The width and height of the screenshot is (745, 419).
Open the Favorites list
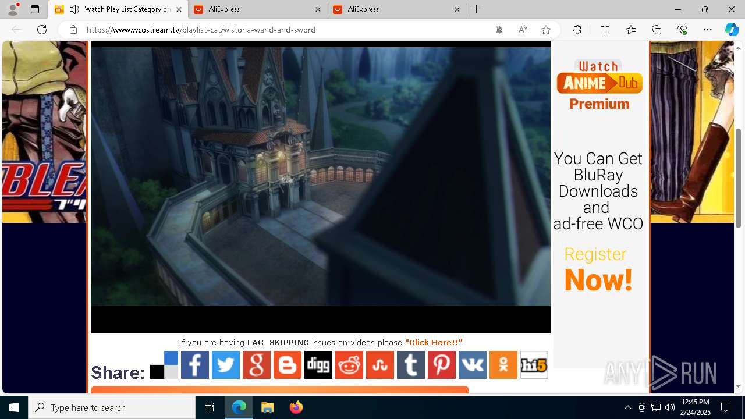point(631,30)
